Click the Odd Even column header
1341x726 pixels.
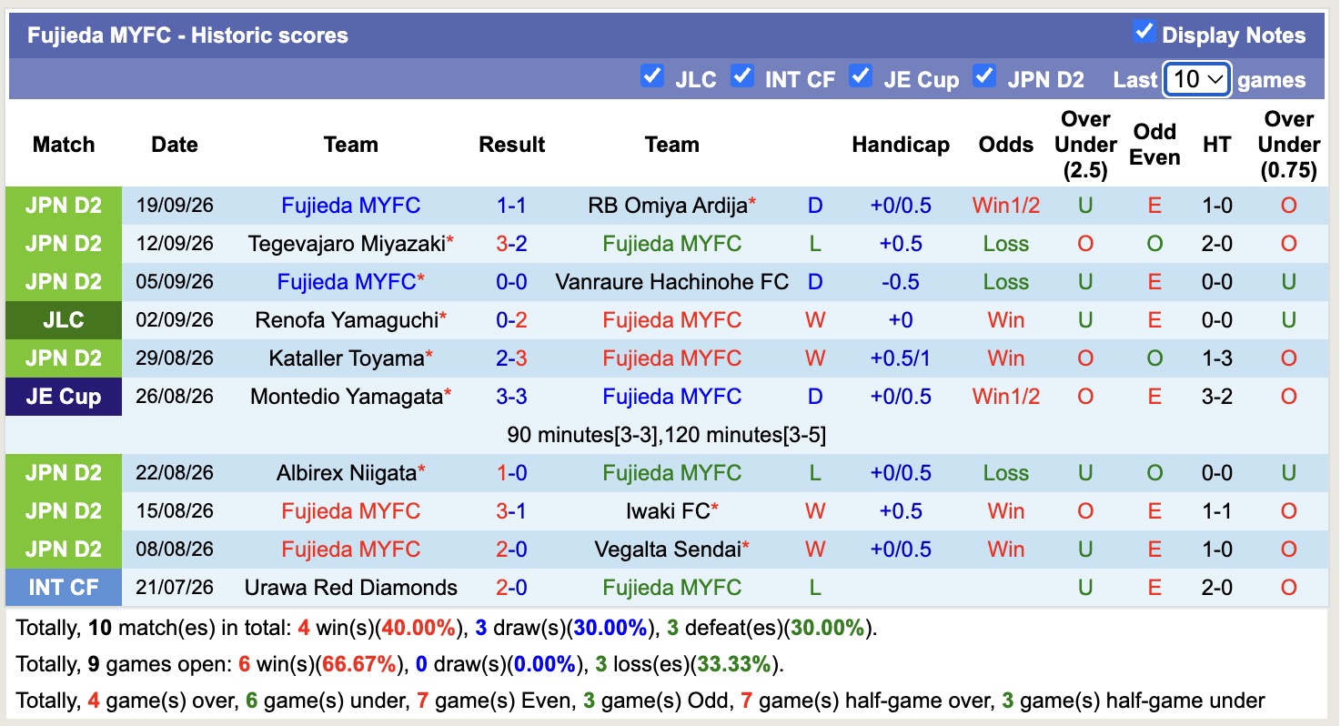tap(1154, 145)
